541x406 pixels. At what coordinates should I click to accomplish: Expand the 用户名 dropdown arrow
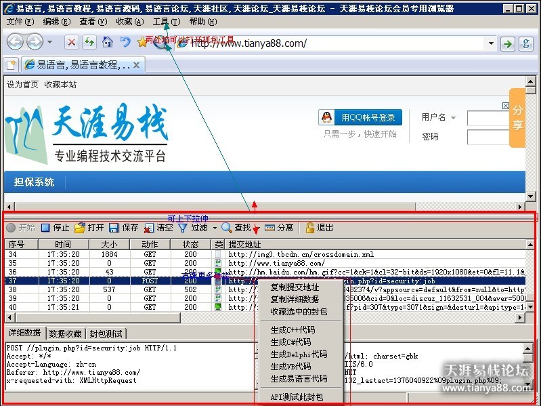454,118
